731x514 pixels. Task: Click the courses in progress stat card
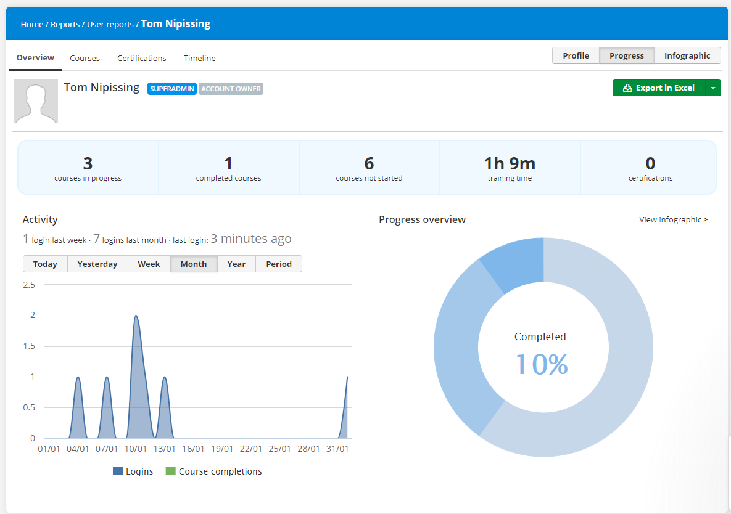pyautogui.click(x=88, y=167)
